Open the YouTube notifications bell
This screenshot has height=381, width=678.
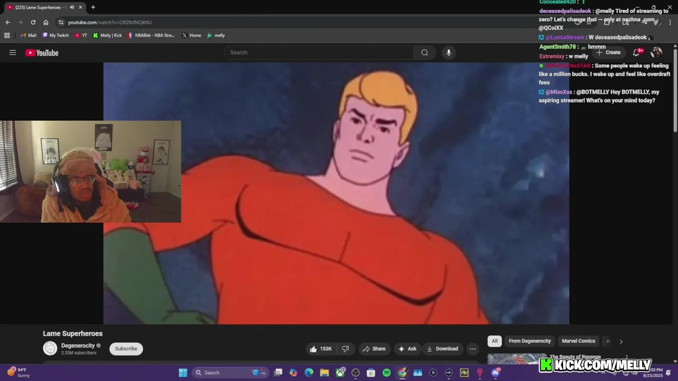coord(637,52)
